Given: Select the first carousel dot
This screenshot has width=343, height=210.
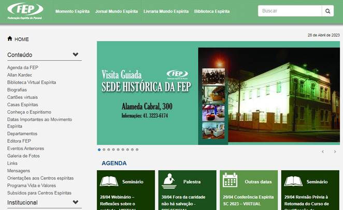Looking at the screenshot, I should pos(99,149).
